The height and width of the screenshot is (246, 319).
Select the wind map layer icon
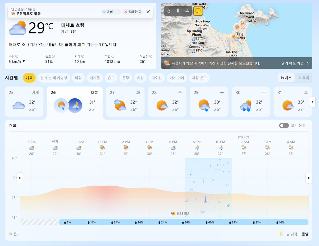[x=187, y=11]
